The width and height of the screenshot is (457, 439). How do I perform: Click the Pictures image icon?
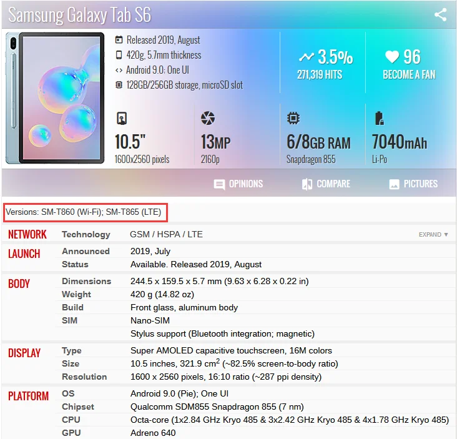pyautogui.click(x=394, y=184)
